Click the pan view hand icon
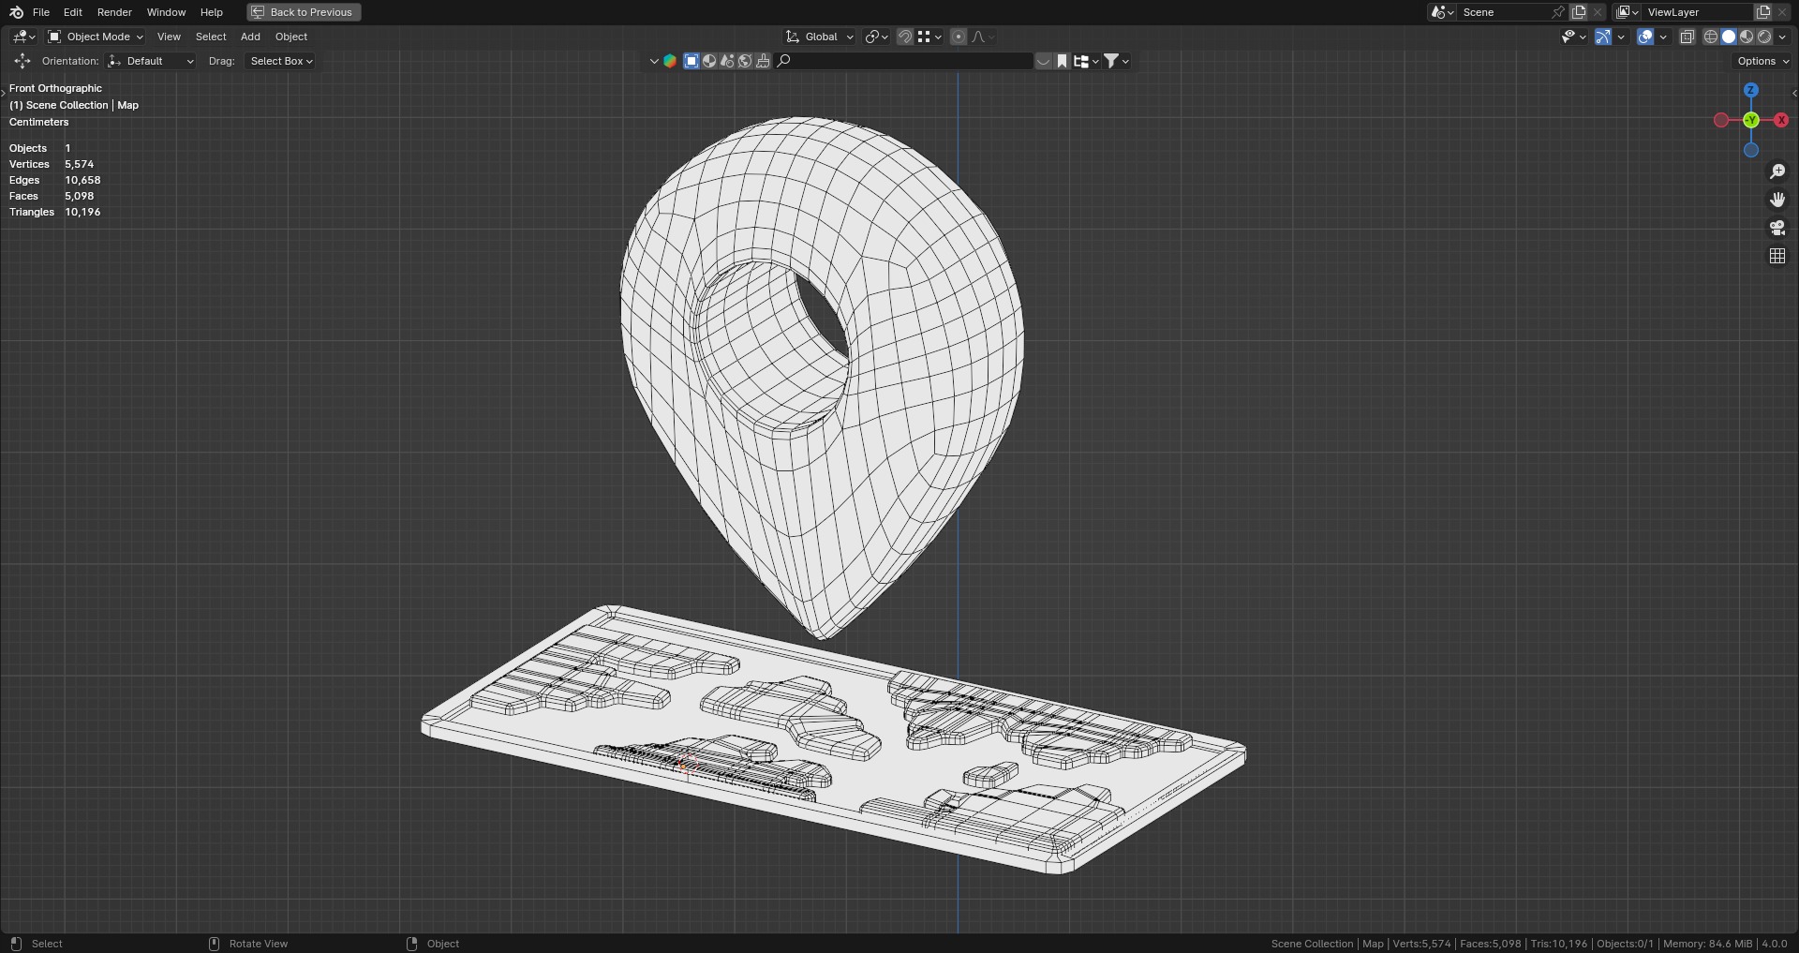The width and height of the screenshot is (1799, 953). pos(1777,200)
